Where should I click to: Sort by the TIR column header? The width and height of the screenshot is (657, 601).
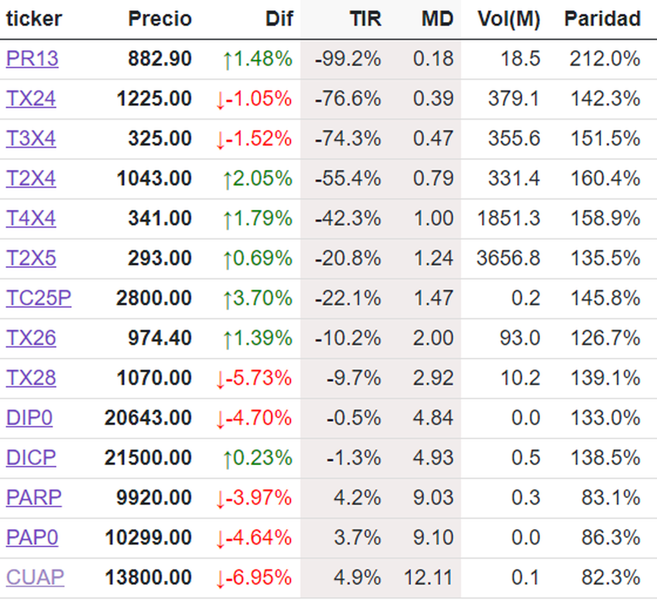coord(365,19)
